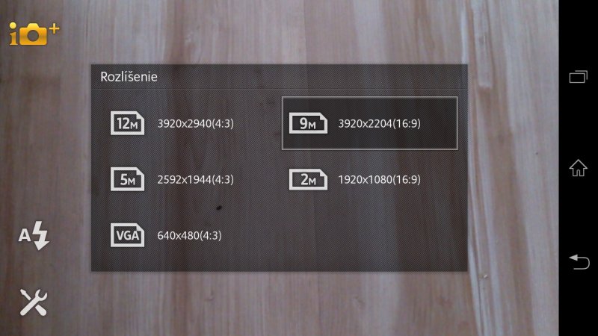Toggle the auto flash icon

(34, 235)
